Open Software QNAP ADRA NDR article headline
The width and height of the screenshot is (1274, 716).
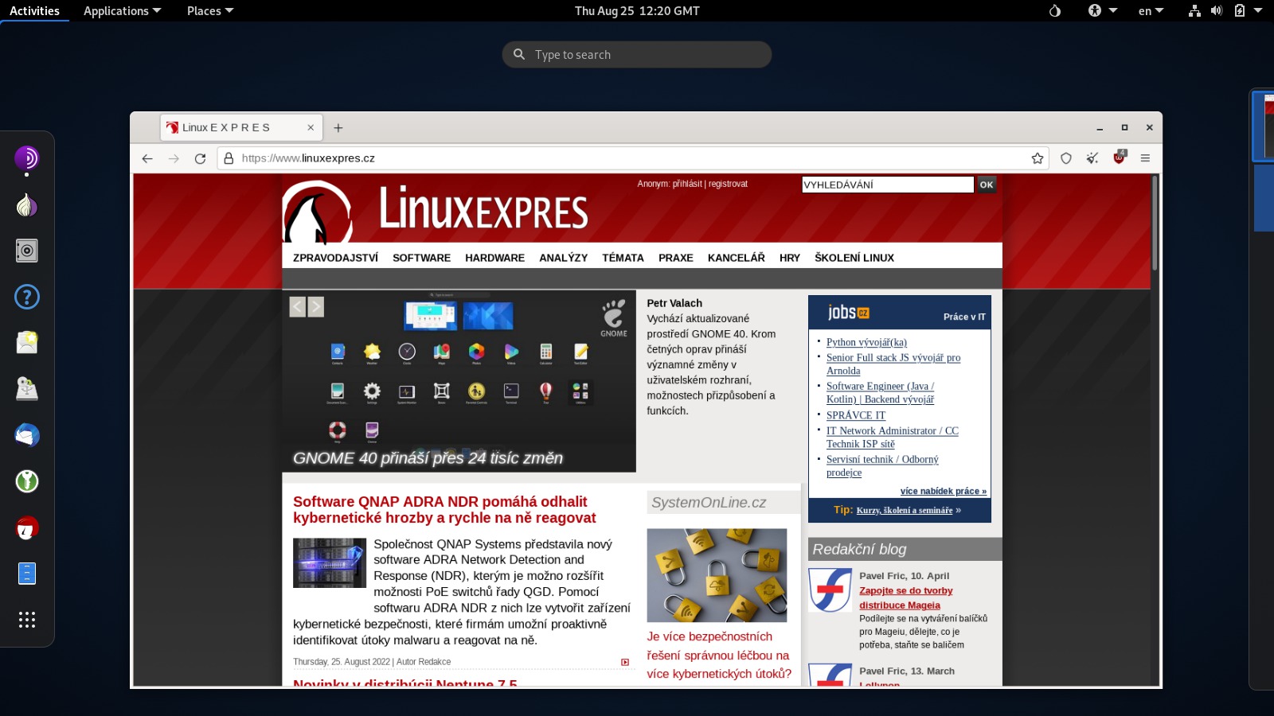[x=444, y=510]
